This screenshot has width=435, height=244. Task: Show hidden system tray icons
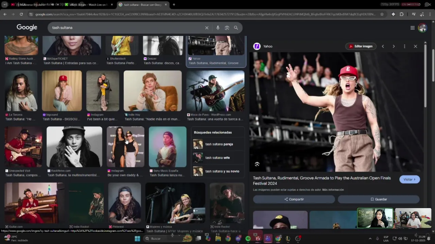coord(370,239)
